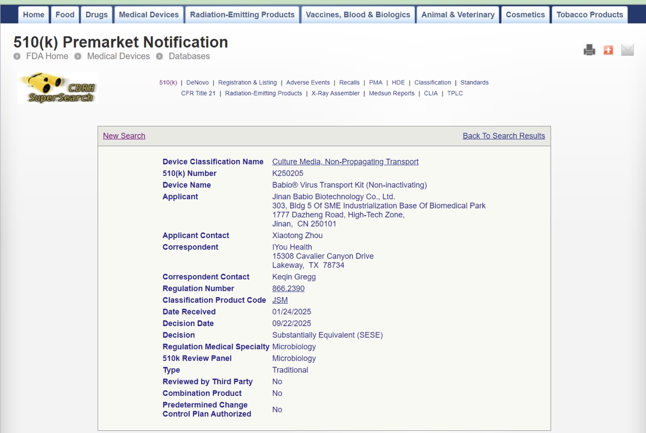Click the Databases breadcrumb link

tap(189, 56)
